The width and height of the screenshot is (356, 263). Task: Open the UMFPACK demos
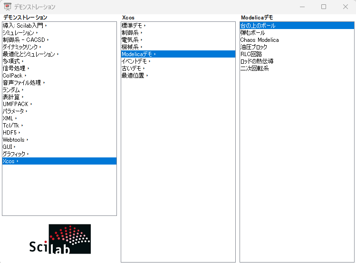(59, 104)
